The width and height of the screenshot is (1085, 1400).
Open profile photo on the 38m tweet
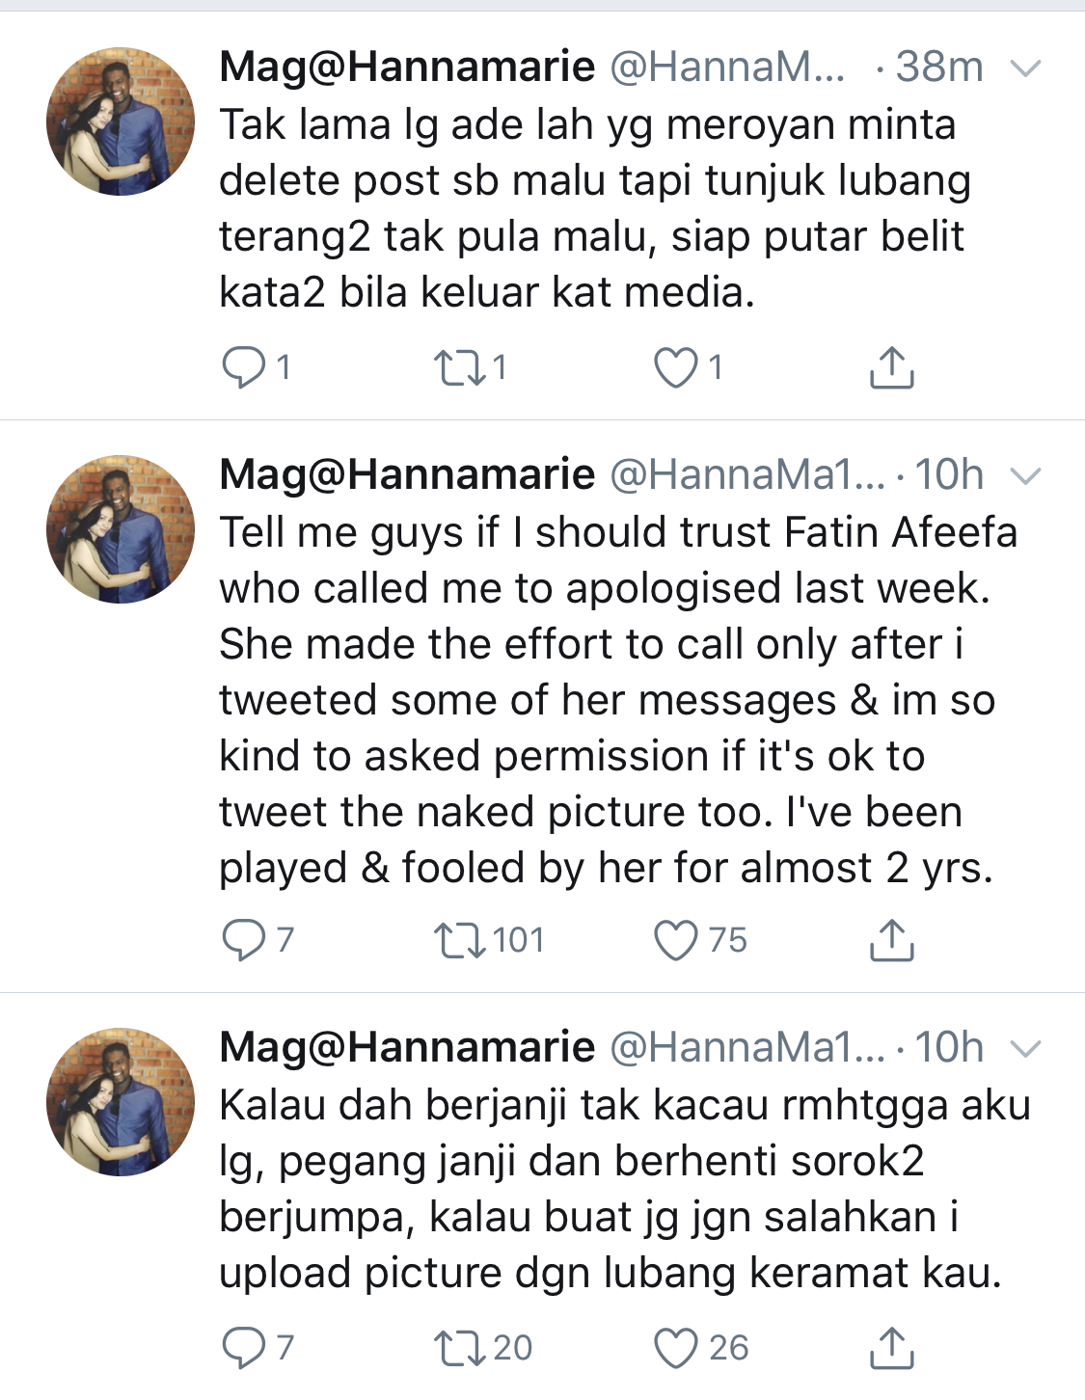tap(121, 121)
